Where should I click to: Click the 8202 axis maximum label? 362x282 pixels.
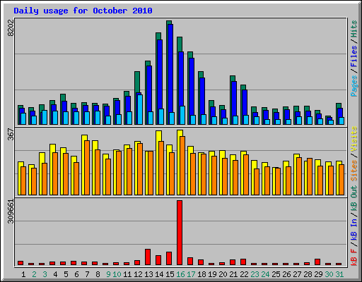coord(11,27)
